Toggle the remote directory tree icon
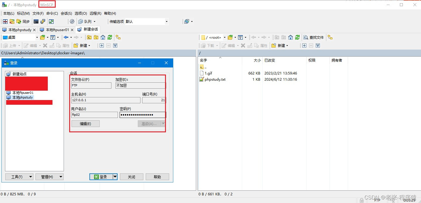The image size is (421, 203). [x=330, y=37]
